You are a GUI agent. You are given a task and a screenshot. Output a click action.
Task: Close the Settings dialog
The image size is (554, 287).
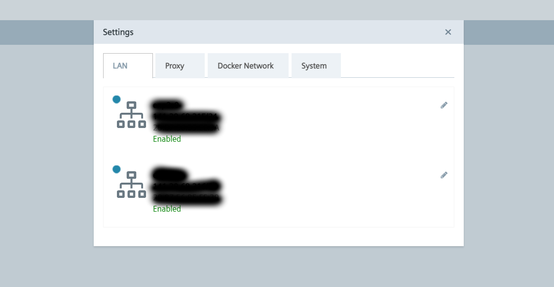pyautogui.click(x=448, y=32)
